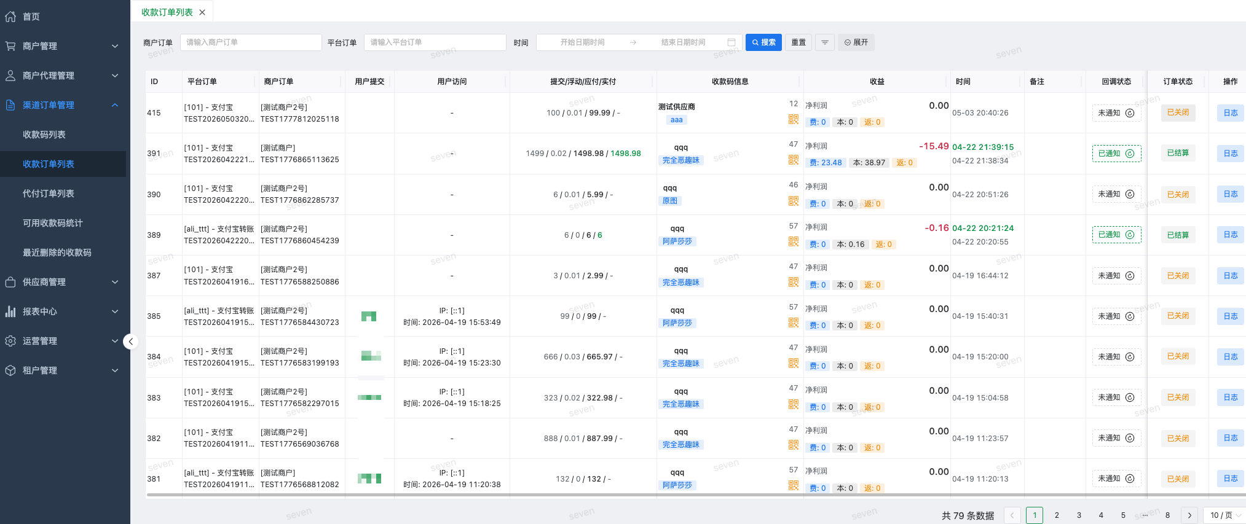Open QR code icon for order 391
Viewport: 1246px width, 524px height.
click(794, 160)
